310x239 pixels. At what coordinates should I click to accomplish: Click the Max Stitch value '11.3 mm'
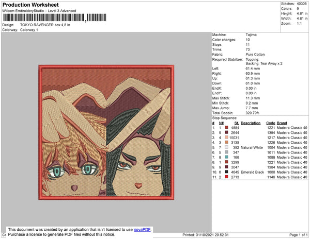(x=253, y=98)
